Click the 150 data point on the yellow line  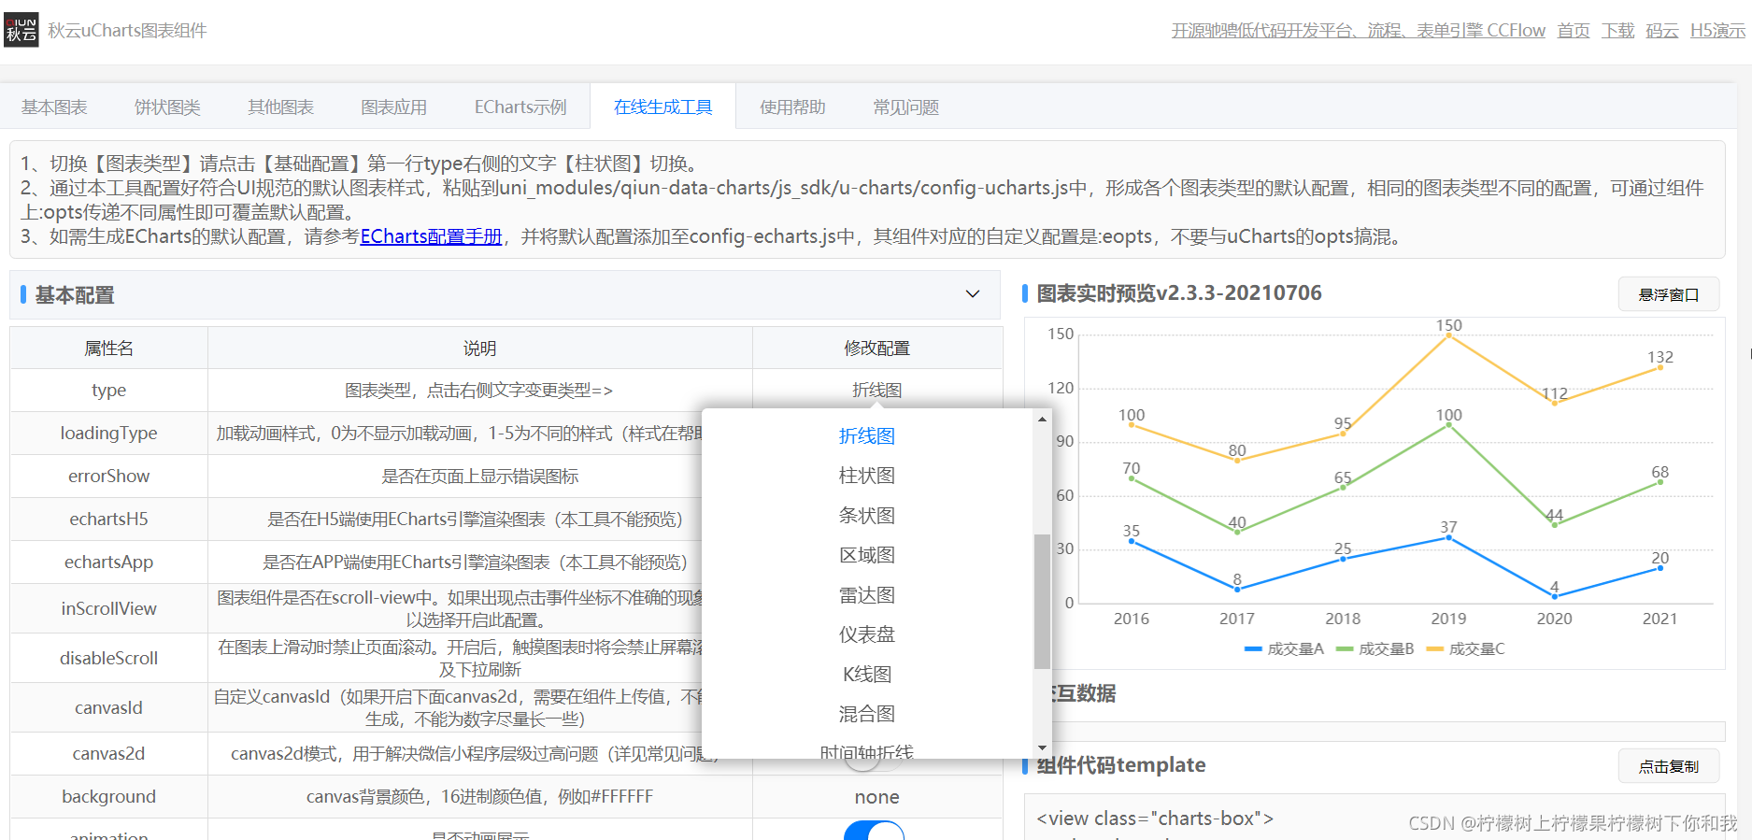[x=1448, y=335]
